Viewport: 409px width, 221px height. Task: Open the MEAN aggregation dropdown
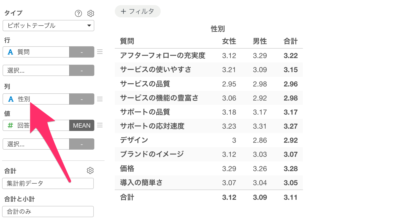pos(82,125)
